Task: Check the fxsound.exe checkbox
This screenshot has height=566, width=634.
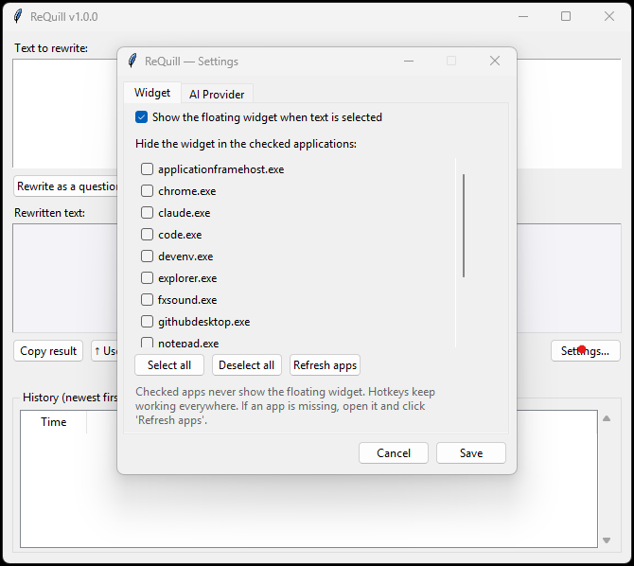Action: point(147,300)
